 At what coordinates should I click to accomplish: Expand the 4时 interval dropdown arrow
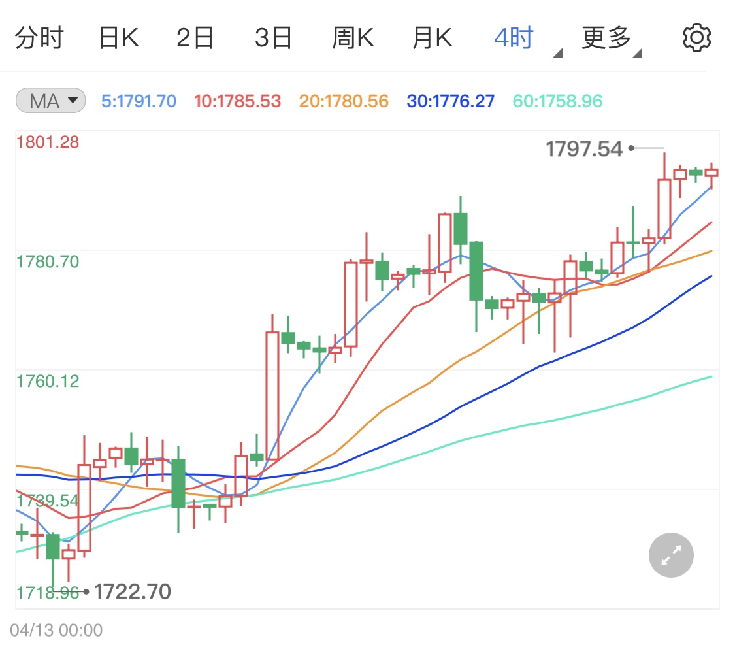[x=557, y=53]
